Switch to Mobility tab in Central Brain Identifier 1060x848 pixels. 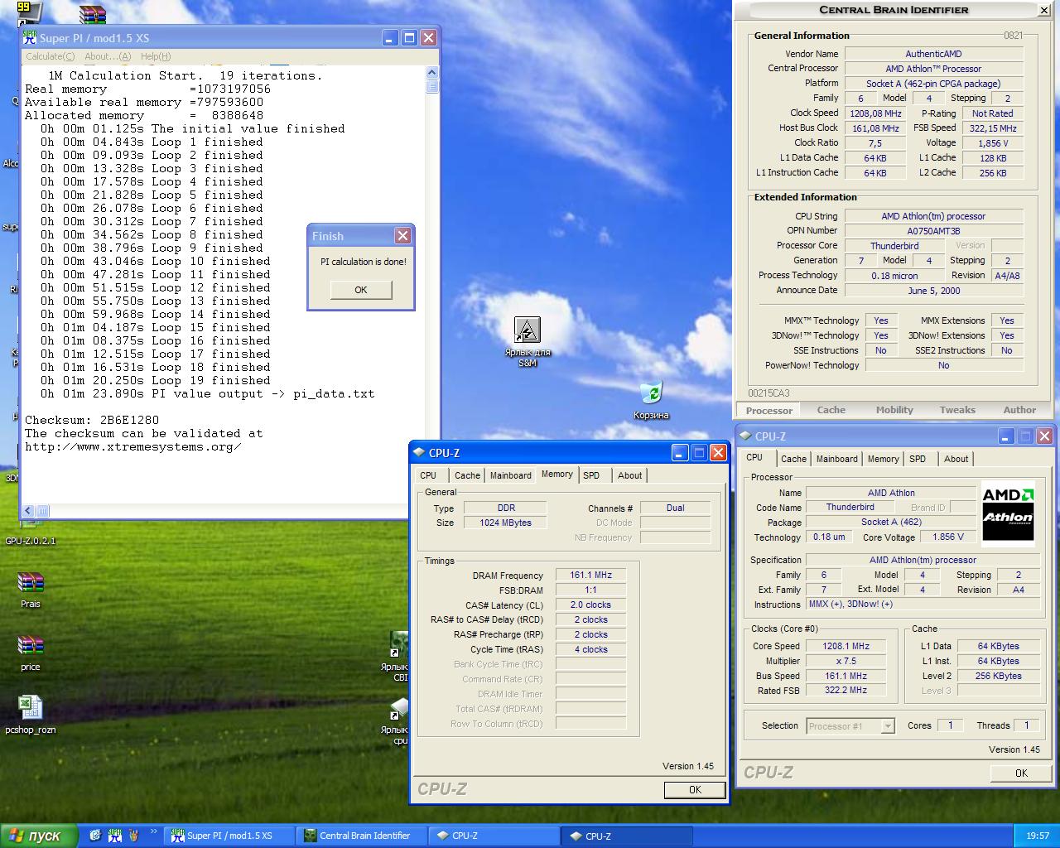coord(894,410)
